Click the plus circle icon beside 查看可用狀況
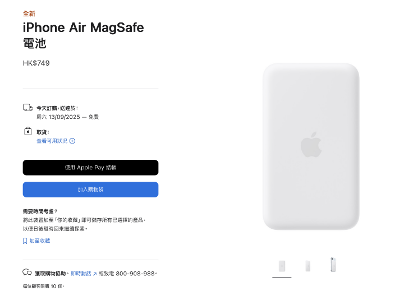 click(72, 141)
